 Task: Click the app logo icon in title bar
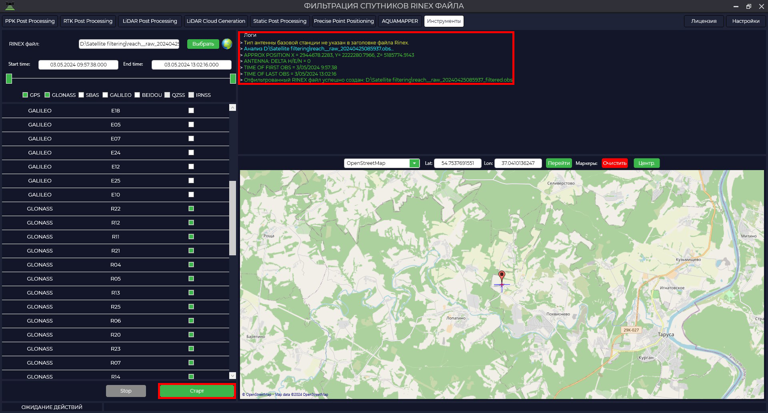[x=10, y=6]
